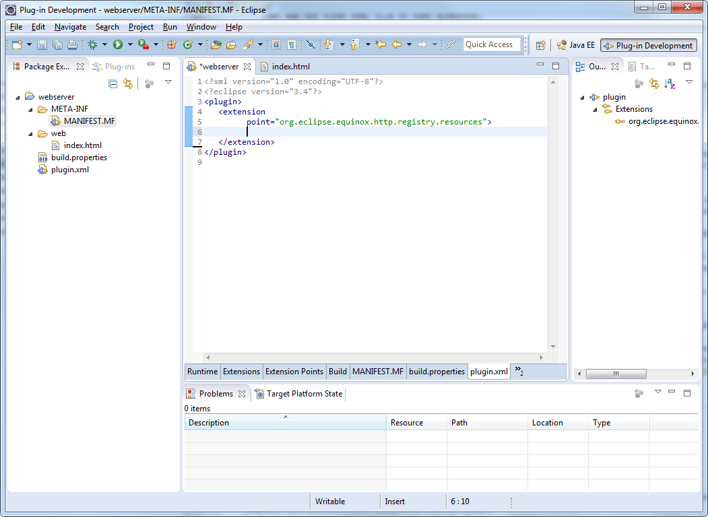Click the Open Perspective icon

click(540, 45)
